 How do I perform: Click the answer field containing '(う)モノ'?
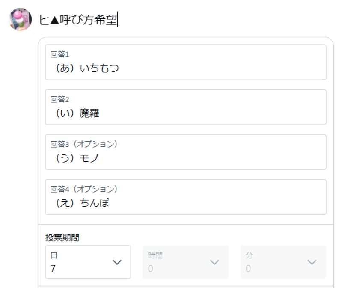coord(185,158)
